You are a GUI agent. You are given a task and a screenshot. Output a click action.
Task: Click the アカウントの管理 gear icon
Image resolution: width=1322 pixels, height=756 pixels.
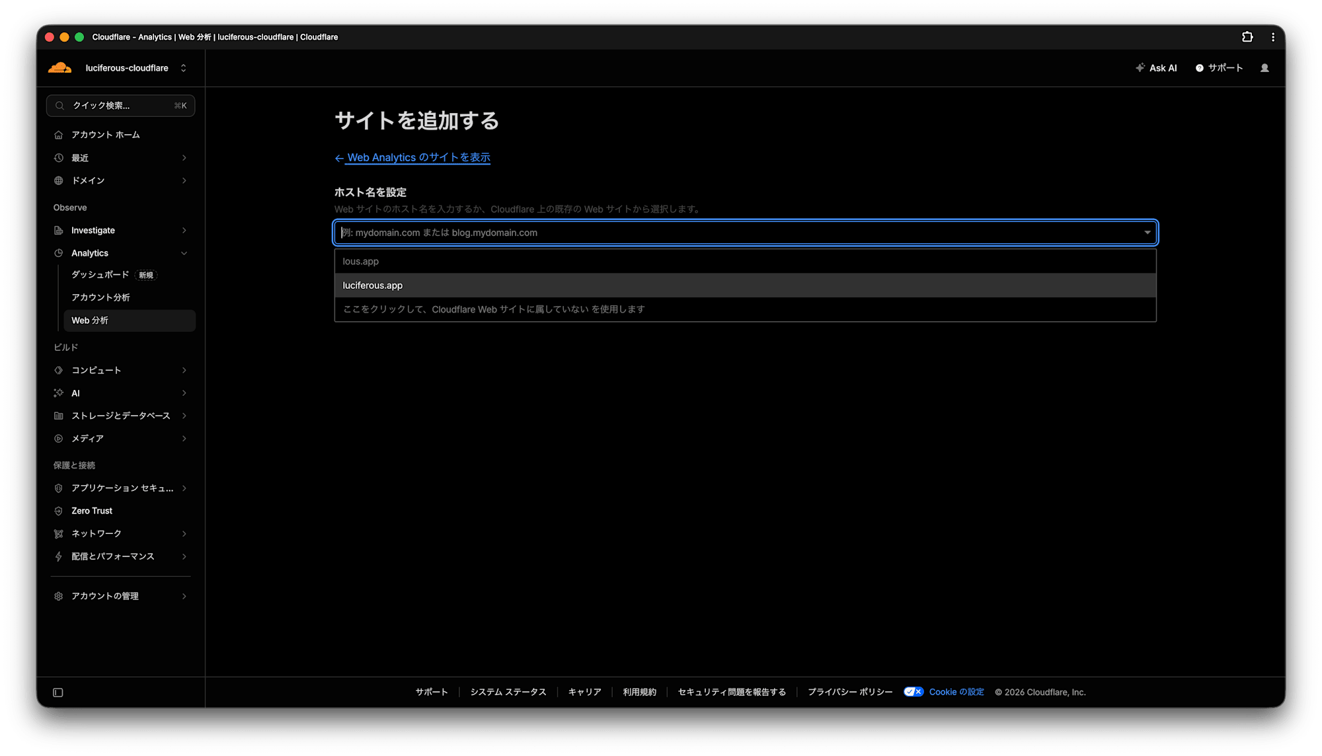pyautogui.click(x=59, y=596)
